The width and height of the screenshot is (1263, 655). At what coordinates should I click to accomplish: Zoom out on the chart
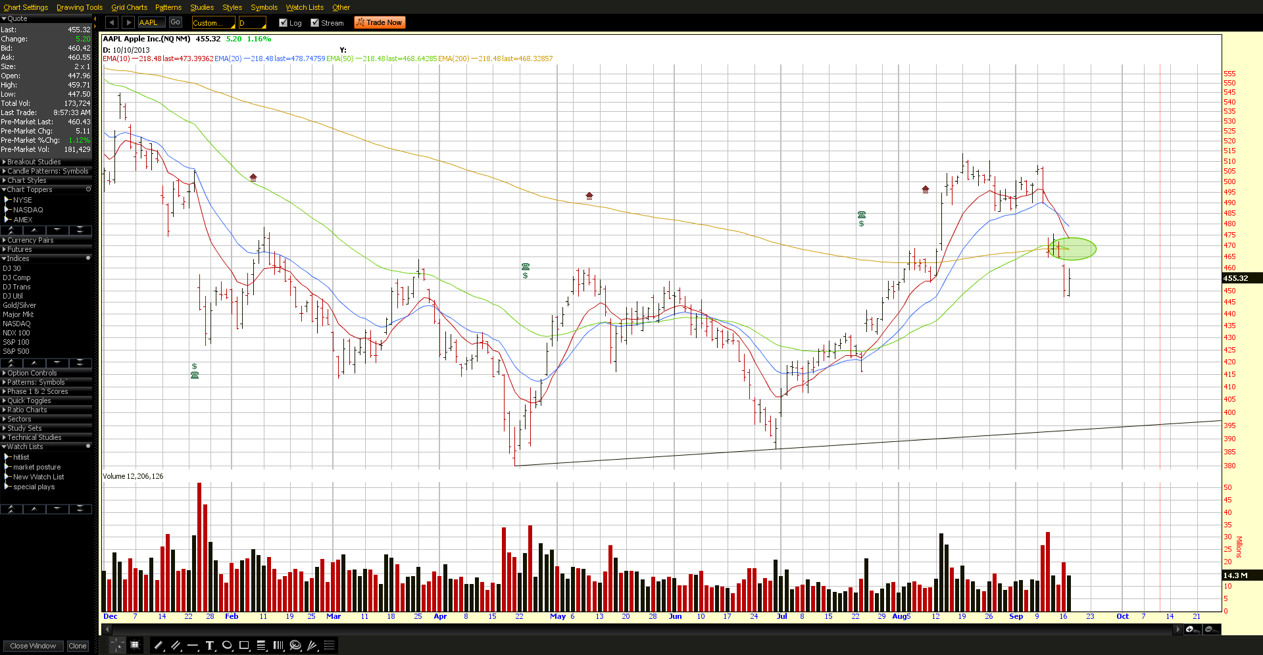click(1210, 629)
